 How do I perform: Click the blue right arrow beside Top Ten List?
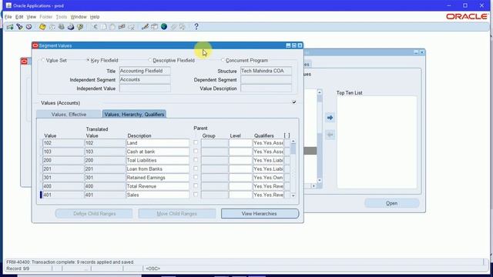(330, 118)
